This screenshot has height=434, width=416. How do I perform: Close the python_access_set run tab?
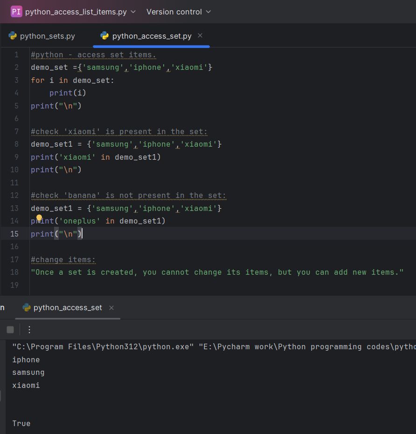(111, 308)
